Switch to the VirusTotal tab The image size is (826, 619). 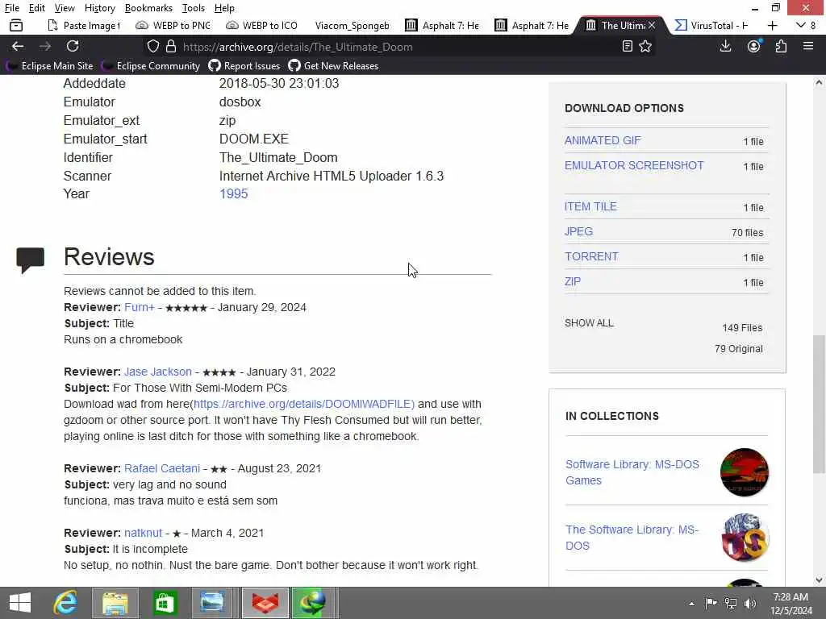pos(712,25)
